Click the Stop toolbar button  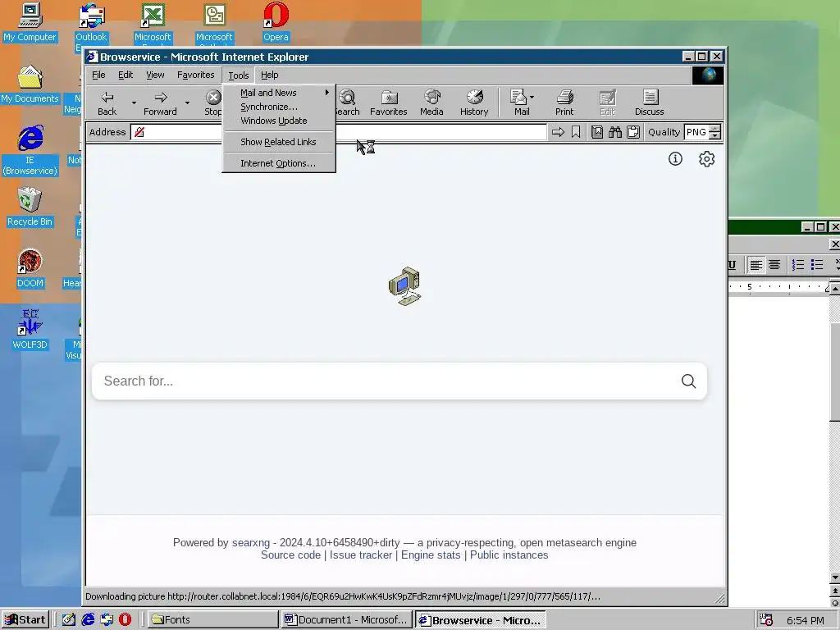coord(212,103)
